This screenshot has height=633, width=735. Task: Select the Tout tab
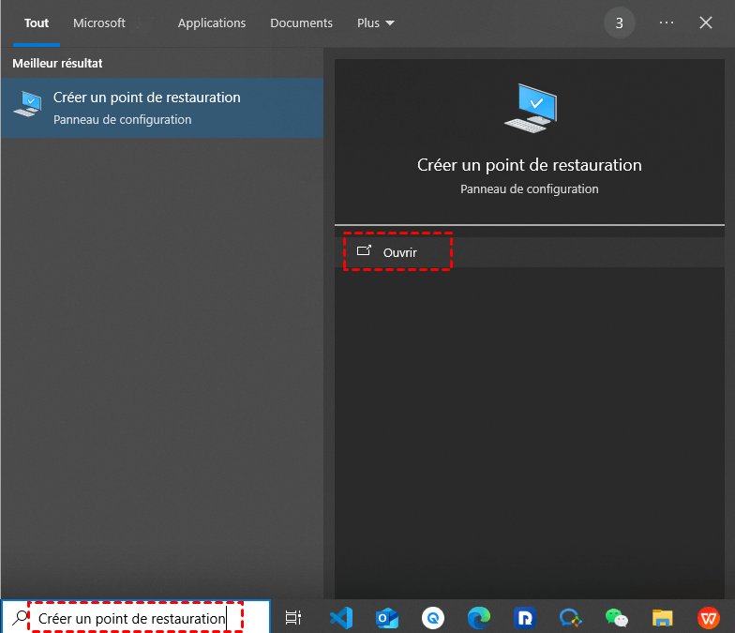[x=37, y=23]
